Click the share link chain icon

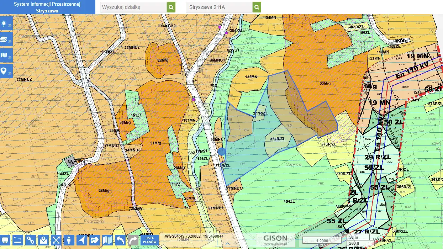(31, 240)
